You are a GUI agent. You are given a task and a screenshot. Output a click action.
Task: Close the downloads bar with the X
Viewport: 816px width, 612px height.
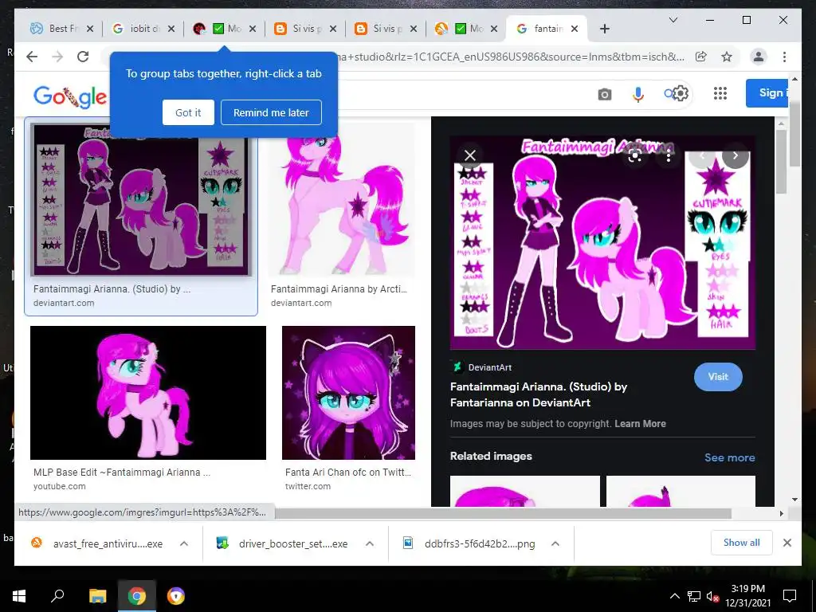point(787,543)
